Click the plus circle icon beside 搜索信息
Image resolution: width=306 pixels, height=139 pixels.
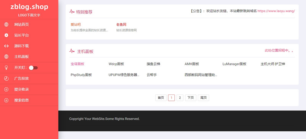[7, 100]
